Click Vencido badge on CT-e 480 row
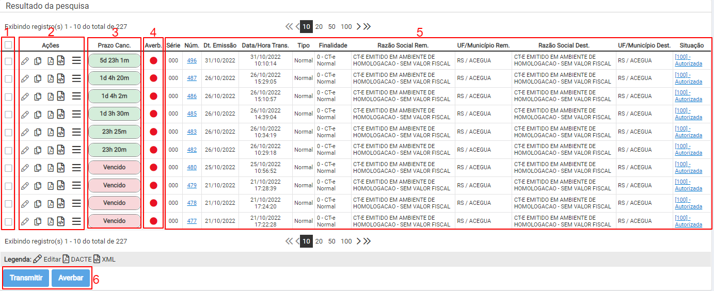Screen dimensions: 714x291 point(115,167)
